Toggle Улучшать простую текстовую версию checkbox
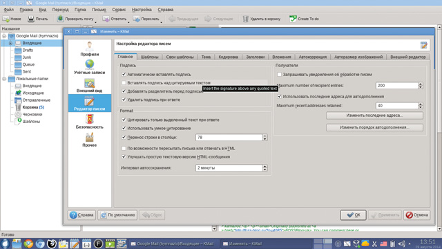Screen dimensions: 442x249 [x=124, y=157]
